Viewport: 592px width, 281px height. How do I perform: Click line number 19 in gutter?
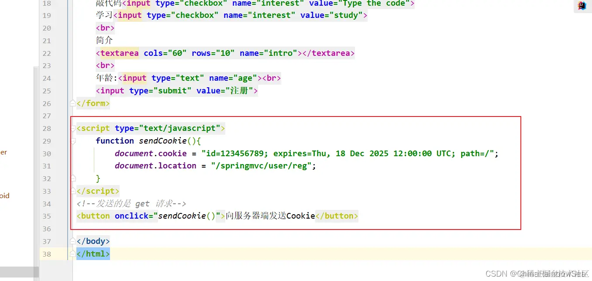click(46, 16)
